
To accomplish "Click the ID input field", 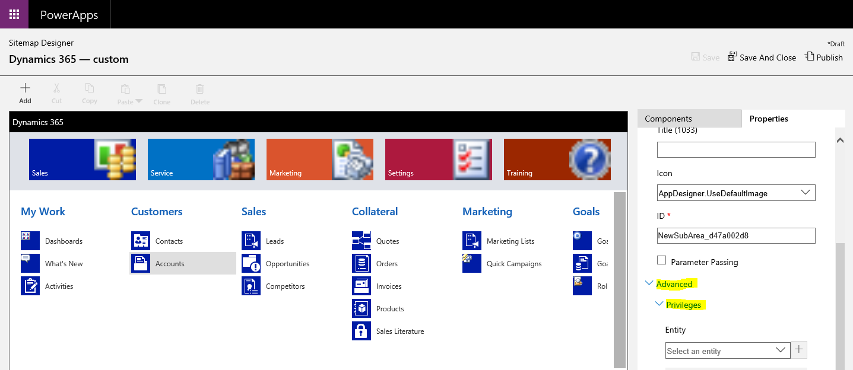I will (736, 235).
